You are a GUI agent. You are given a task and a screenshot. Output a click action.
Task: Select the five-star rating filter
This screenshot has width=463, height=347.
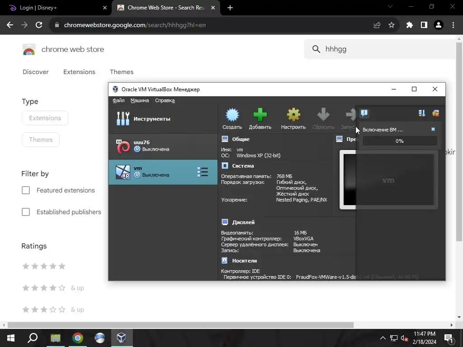pyautogui.click(x=44, y=266)
